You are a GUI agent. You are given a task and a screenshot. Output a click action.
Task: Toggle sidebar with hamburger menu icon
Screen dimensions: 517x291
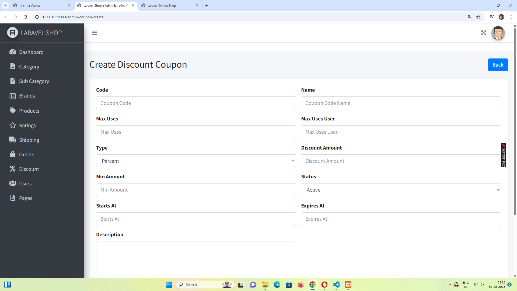click(x=95, y=33)
